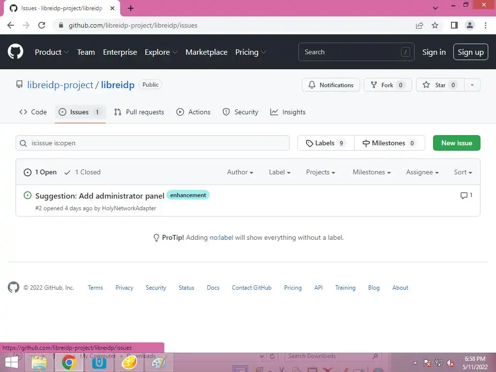Click the Sign up button
The height and width of the screenshot is (372, 496).
click(470, 52)
